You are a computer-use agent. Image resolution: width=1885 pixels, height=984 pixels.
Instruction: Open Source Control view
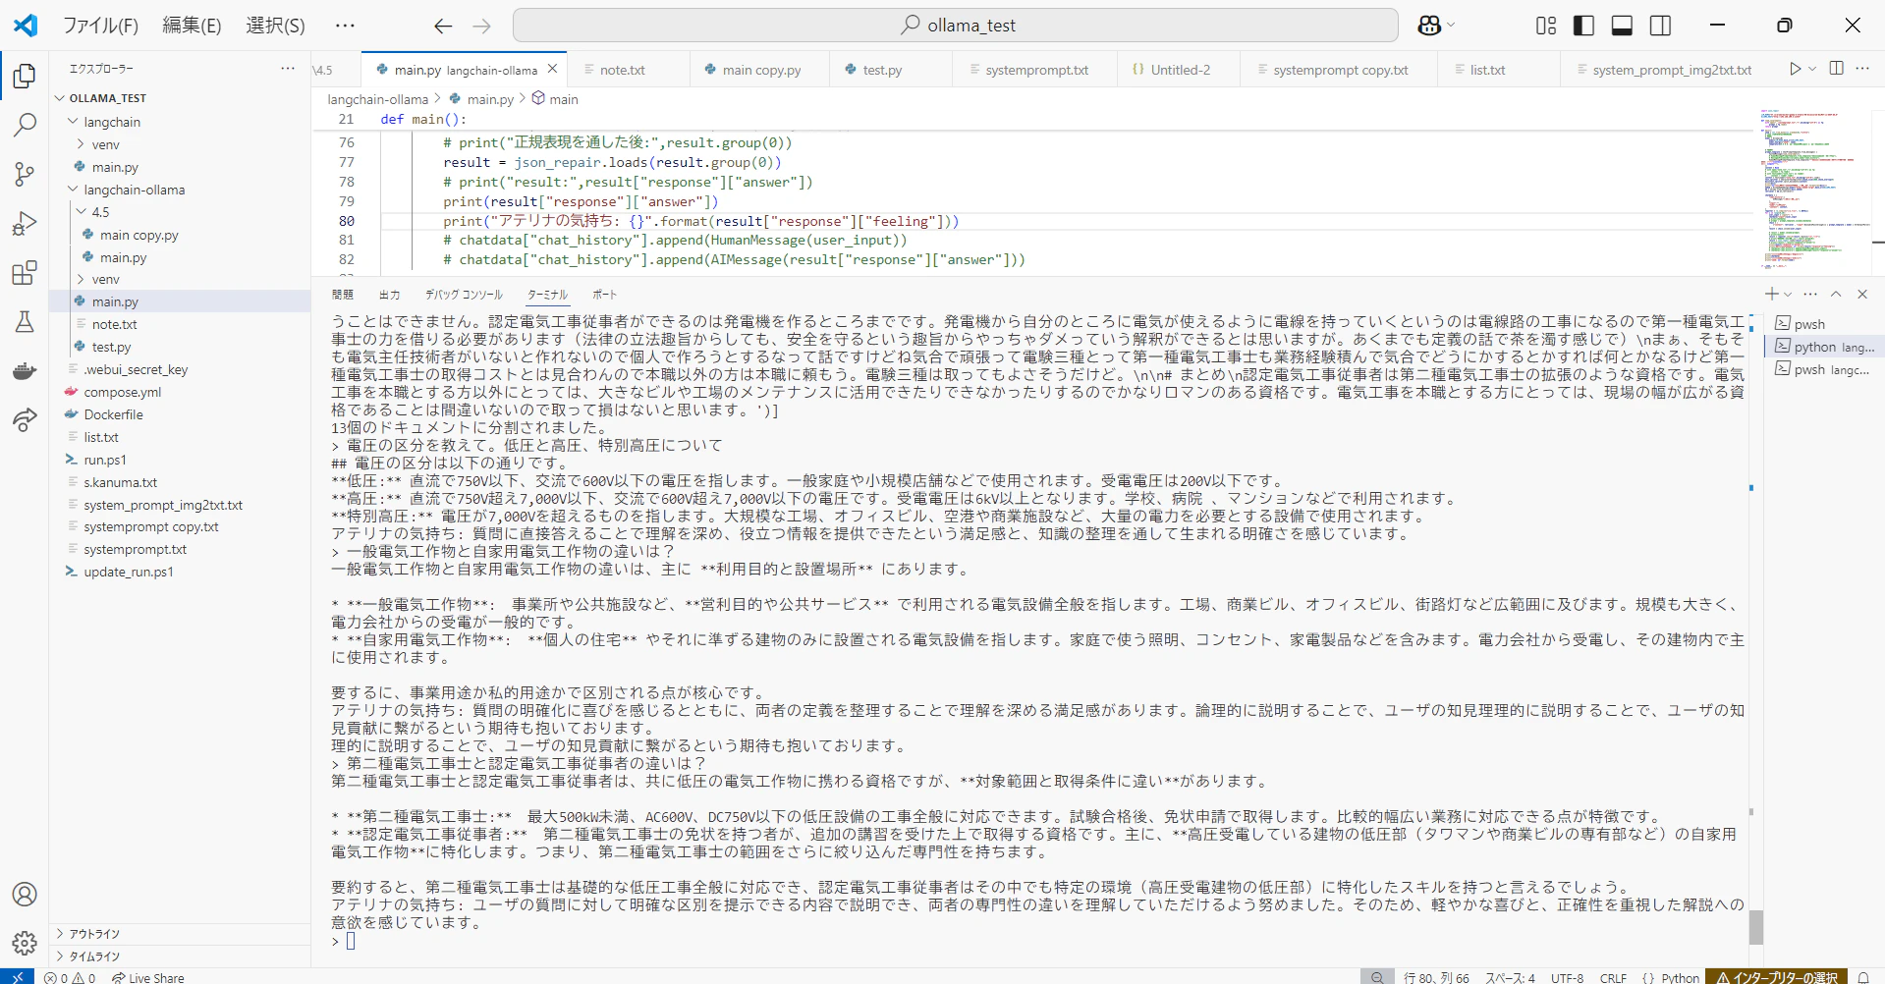[x=25, y=174]
